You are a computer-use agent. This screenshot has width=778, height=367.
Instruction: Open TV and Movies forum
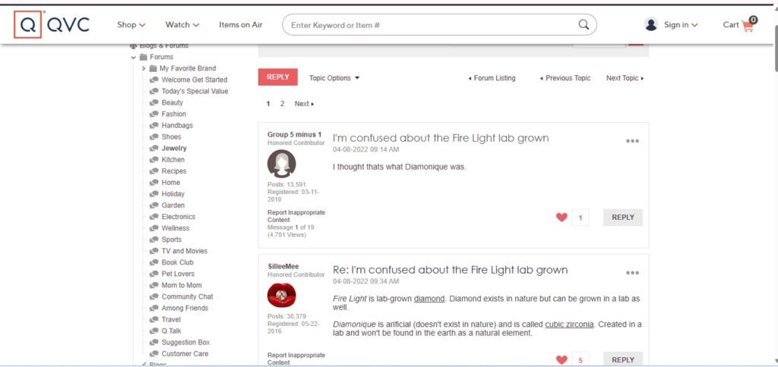[185, 251]
